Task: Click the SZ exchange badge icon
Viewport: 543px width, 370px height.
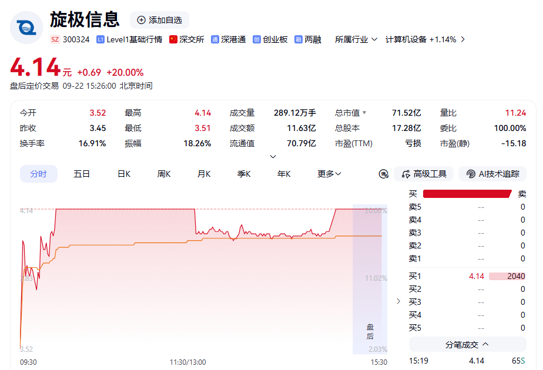Action: click(55, 39)
